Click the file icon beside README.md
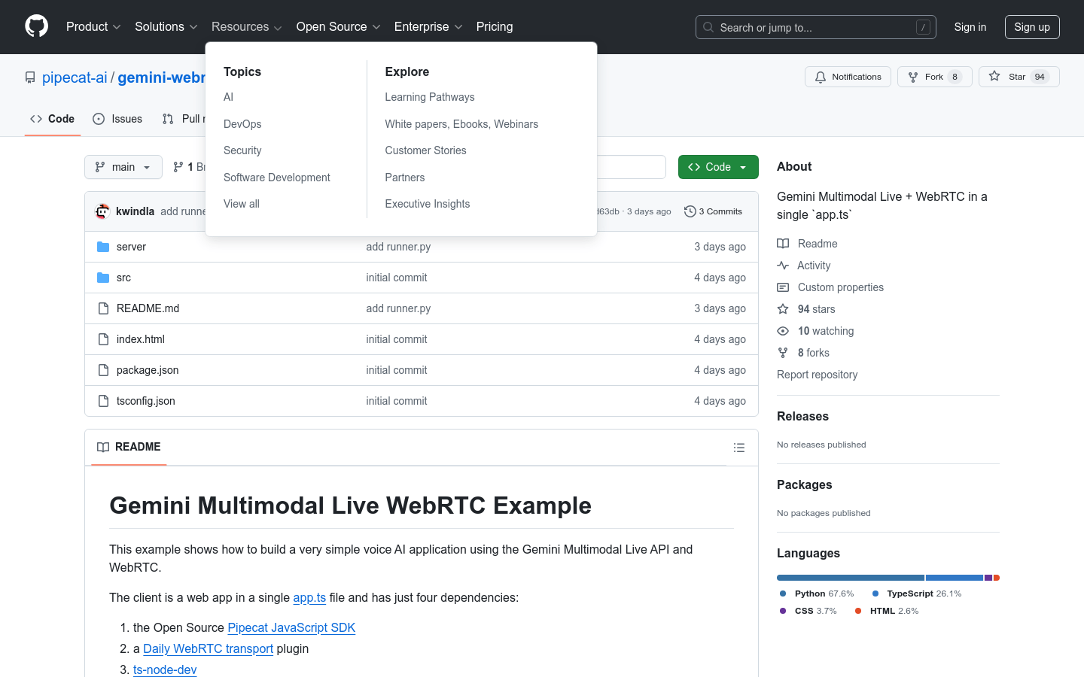1084x677 pixels. [103, 308]
